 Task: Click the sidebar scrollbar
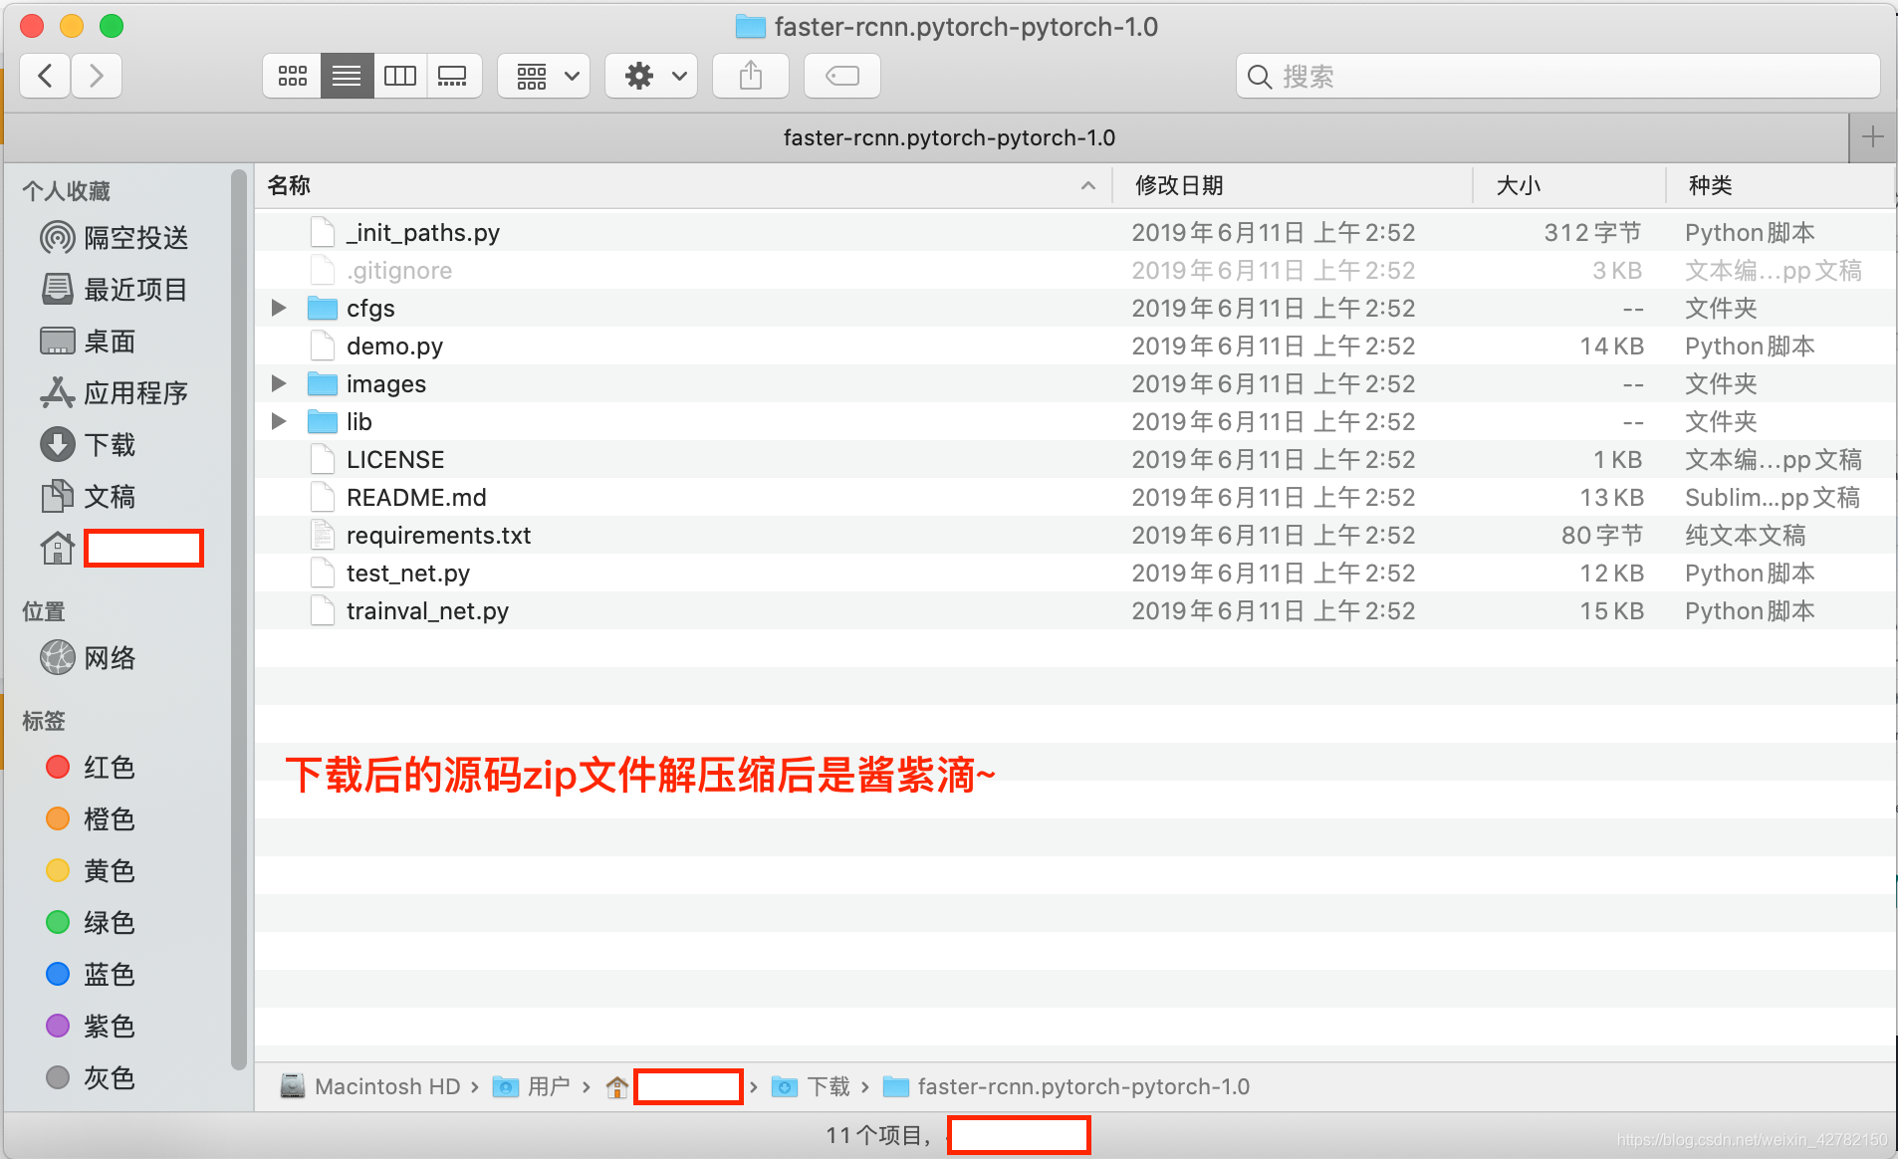click(239, 617)
